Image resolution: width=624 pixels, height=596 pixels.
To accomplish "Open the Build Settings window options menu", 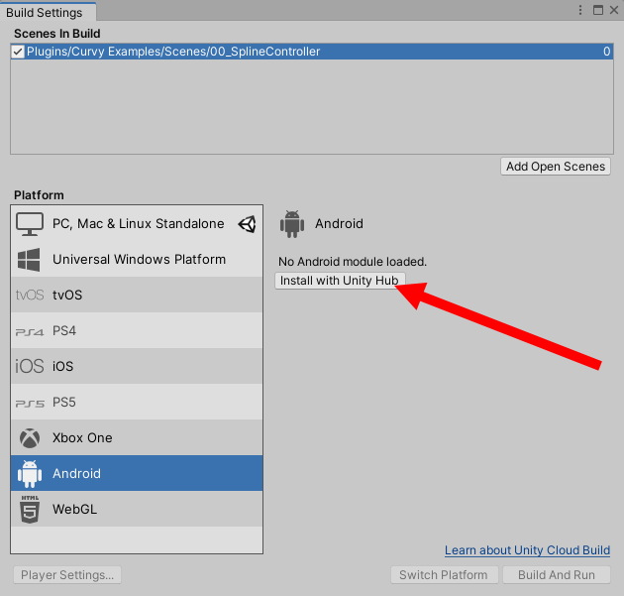I will [x=580, y=10].
